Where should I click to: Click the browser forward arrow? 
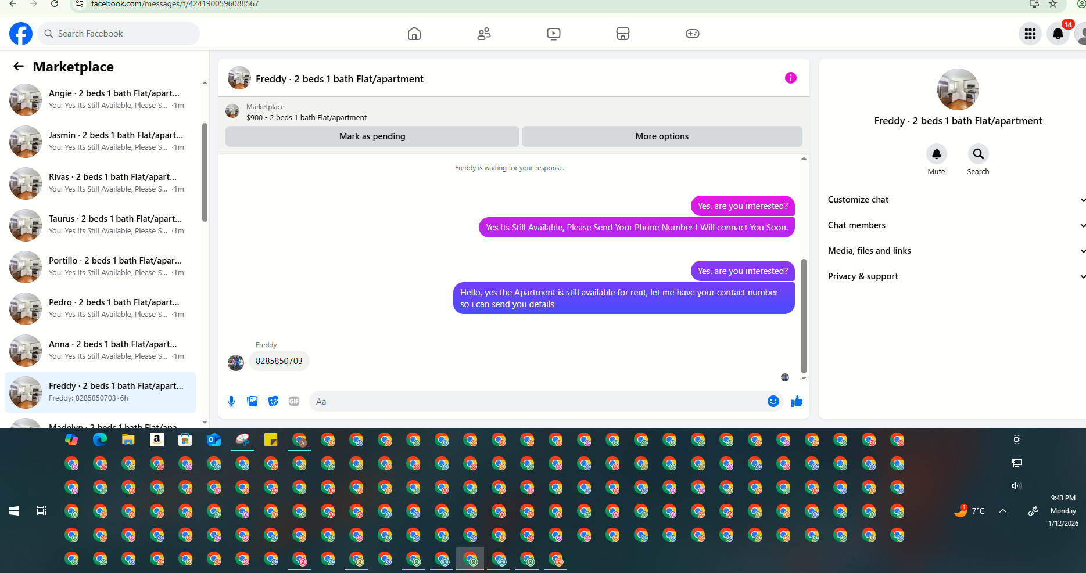point(34,4)
